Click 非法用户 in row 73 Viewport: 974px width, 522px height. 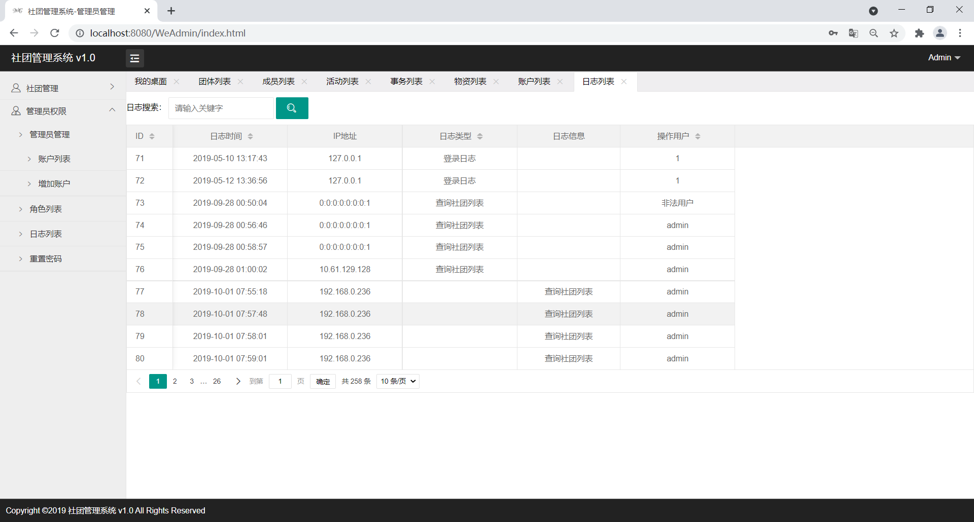(677, 203)
